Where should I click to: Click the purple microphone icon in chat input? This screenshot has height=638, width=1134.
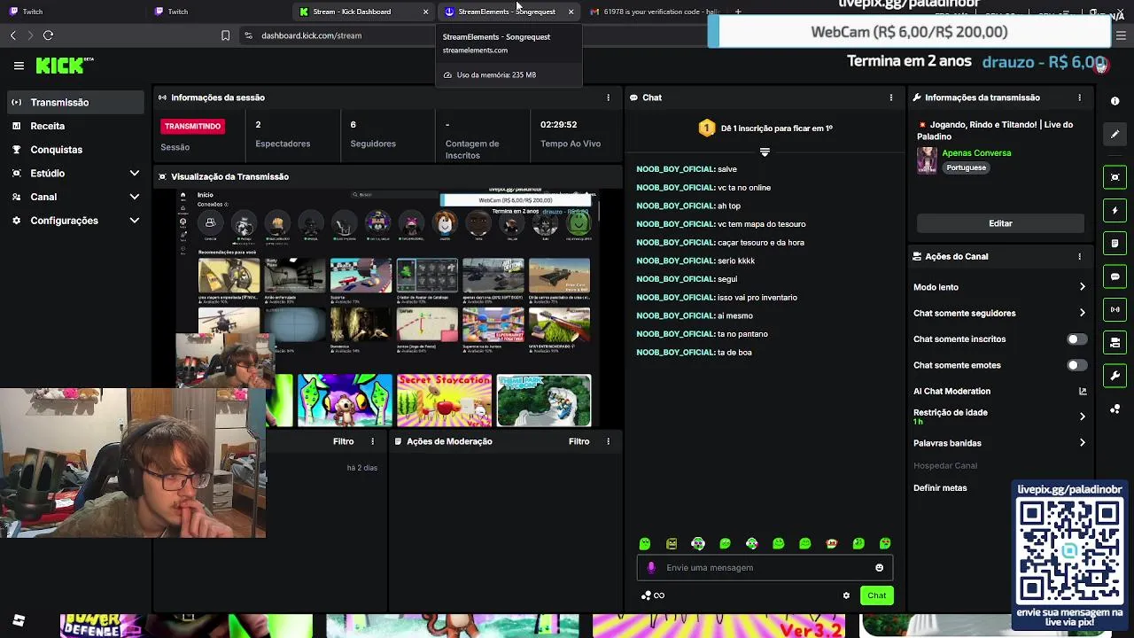(x=651, y=568)
